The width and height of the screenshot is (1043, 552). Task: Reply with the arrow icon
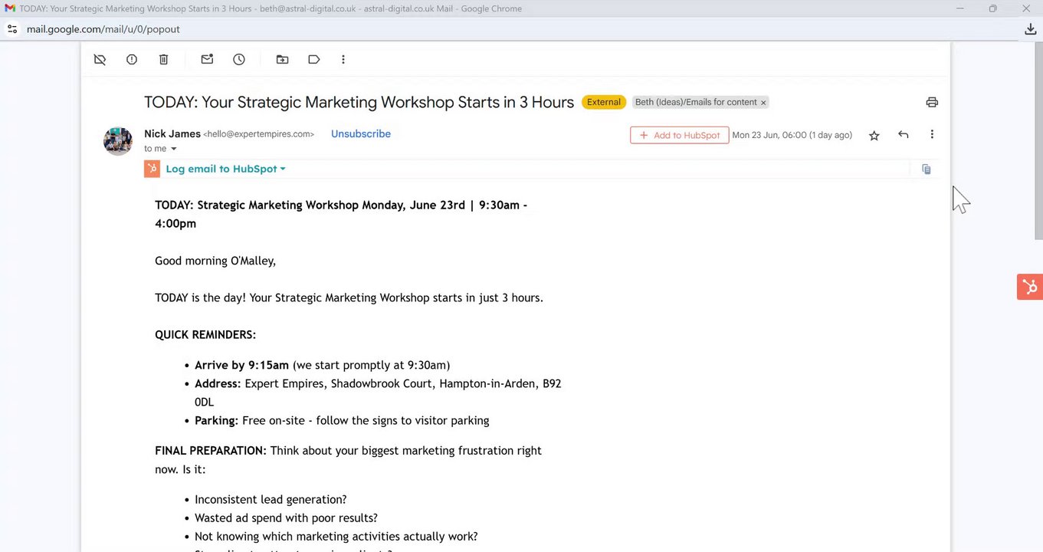click(x=904, y=135)
